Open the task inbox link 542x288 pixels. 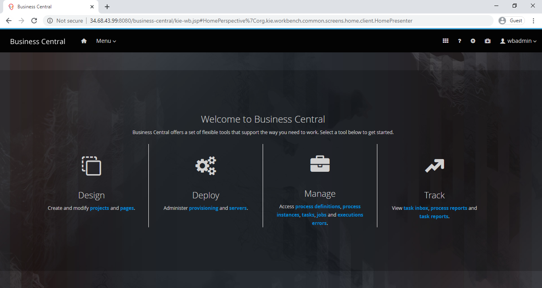pyautogui.click(x=416, y=208)
